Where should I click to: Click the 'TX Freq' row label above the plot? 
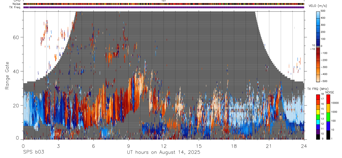point(15,7)
